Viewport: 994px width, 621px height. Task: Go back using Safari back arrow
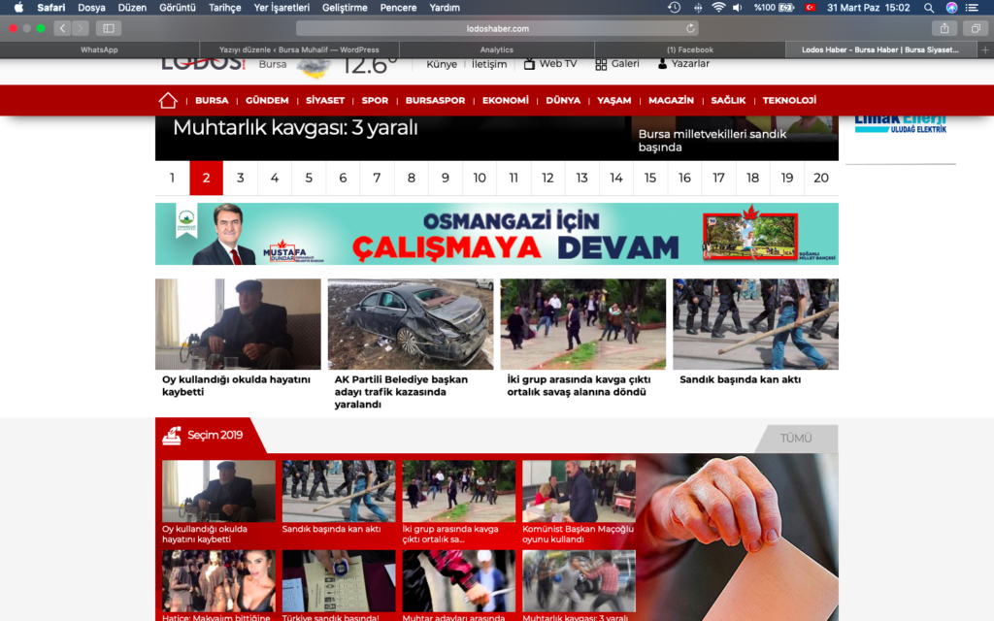pyautogui.click(x=62, y=28)
